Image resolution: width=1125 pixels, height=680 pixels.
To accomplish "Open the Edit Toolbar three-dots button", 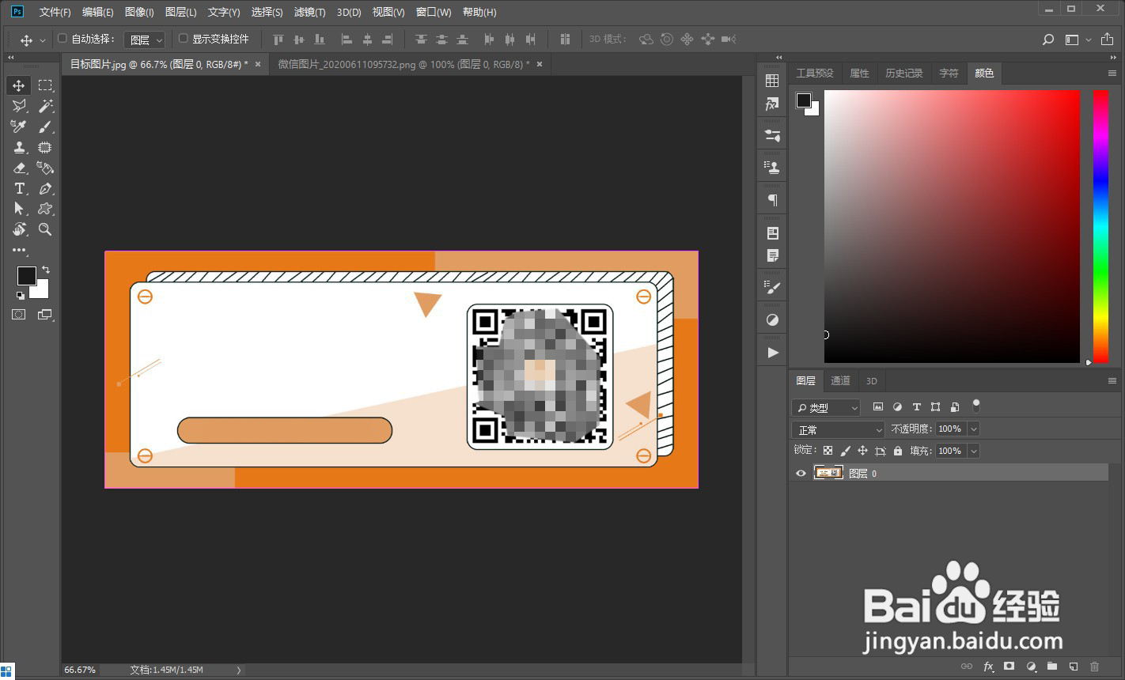I will point(19,250).
